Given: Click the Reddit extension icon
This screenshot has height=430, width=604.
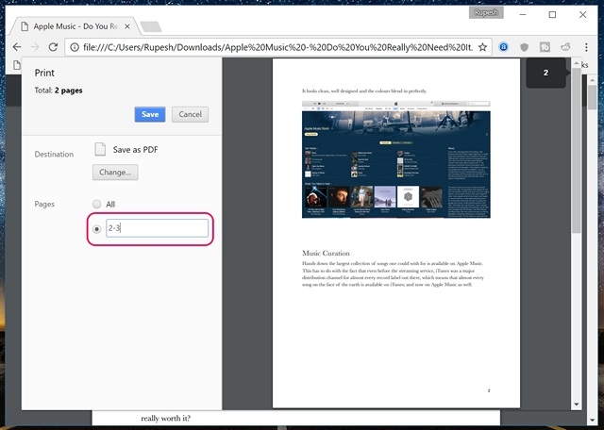Looking at the screenshot, I should pos(565,46).
